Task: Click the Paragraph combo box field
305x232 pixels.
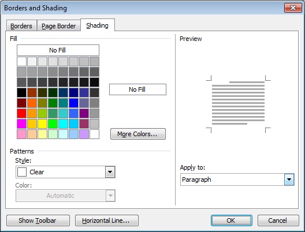Action: point(237,179)
